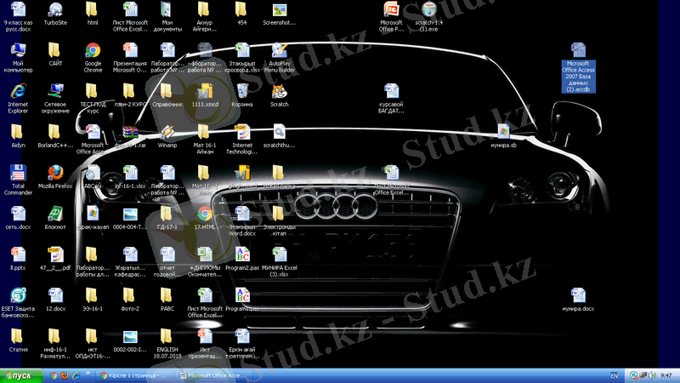Open the Корзина recycle bin
Image resolution: width=680 pixels, height=383 pixels.
pyautogui.click(x=242, y=91)
